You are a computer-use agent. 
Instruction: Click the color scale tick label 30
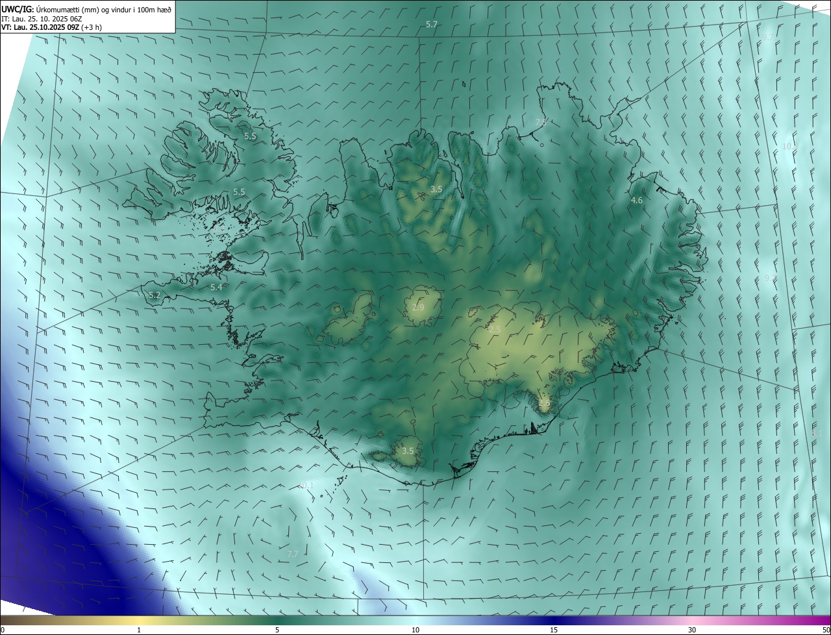[x=692, y=630]
